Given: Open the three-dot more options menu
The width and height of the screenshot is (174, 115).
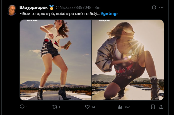Looking at the screenshot, I should pos(161,7).
